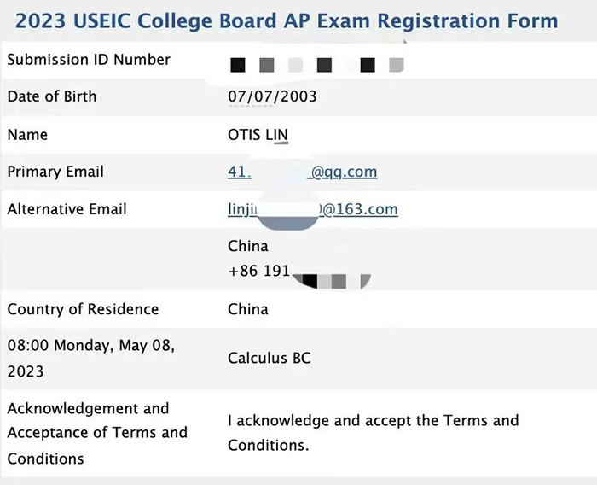Click the 07/07/2003 birth date value
The width and height of the screenshot is (597, 485).
pyautogui.click(x=272, y=96)
